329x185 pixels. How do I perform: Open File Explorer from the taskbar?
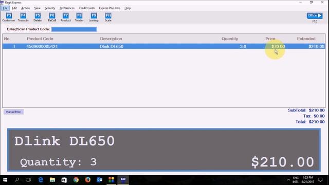52,180
